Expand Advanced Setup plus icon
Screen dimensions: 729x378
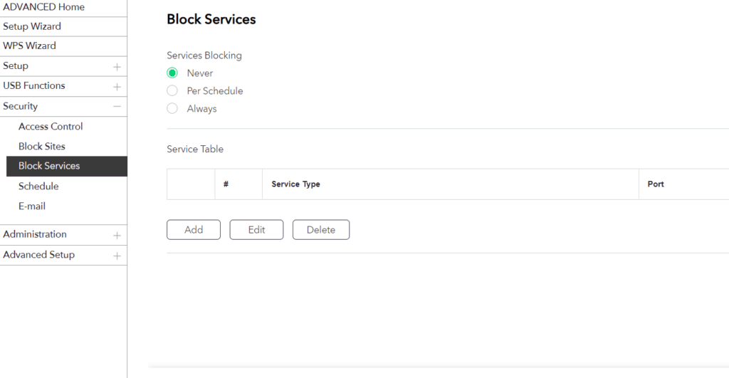pos(117,256)
